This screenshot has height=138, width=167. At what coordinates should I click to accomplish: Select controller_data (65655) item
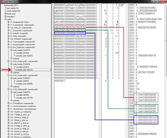click(24, 84)
